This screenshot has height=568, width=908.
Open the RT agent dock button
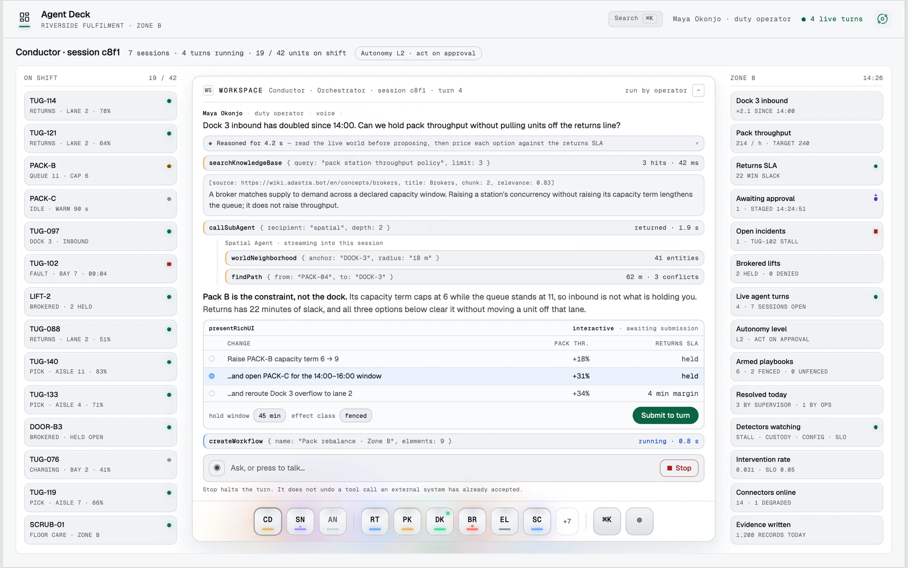(375, 521)
